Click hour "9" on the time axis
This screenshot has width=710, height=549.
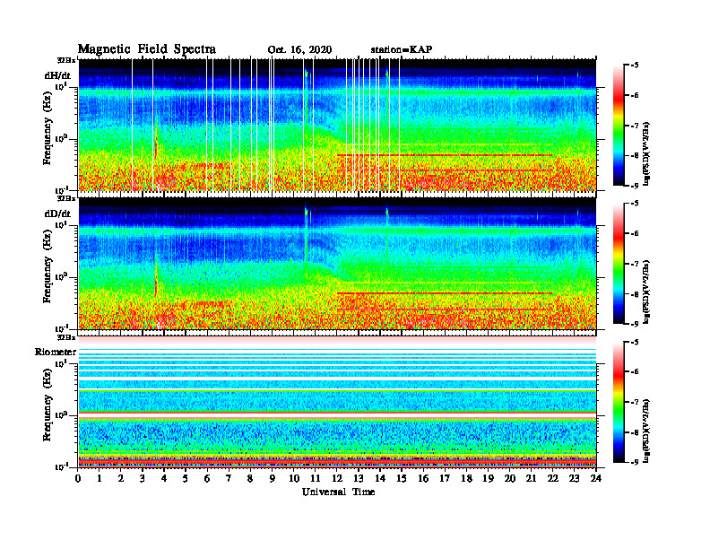(x=272, y=478)
